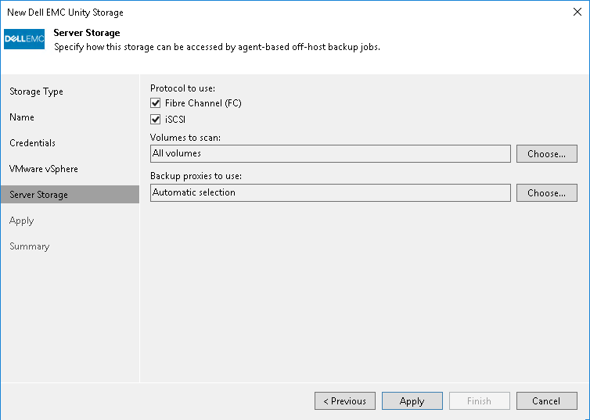This screenshot has height=420, width=590.
Task: Cancel the storage wizard
Action: (546, 401)
